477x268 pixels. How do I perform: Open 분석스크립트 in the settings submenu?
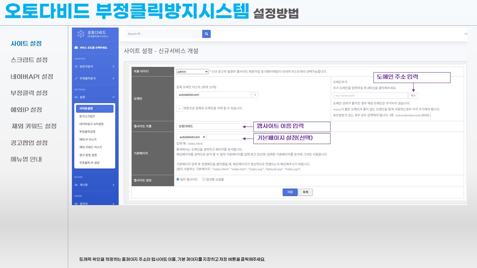(88, 117)
